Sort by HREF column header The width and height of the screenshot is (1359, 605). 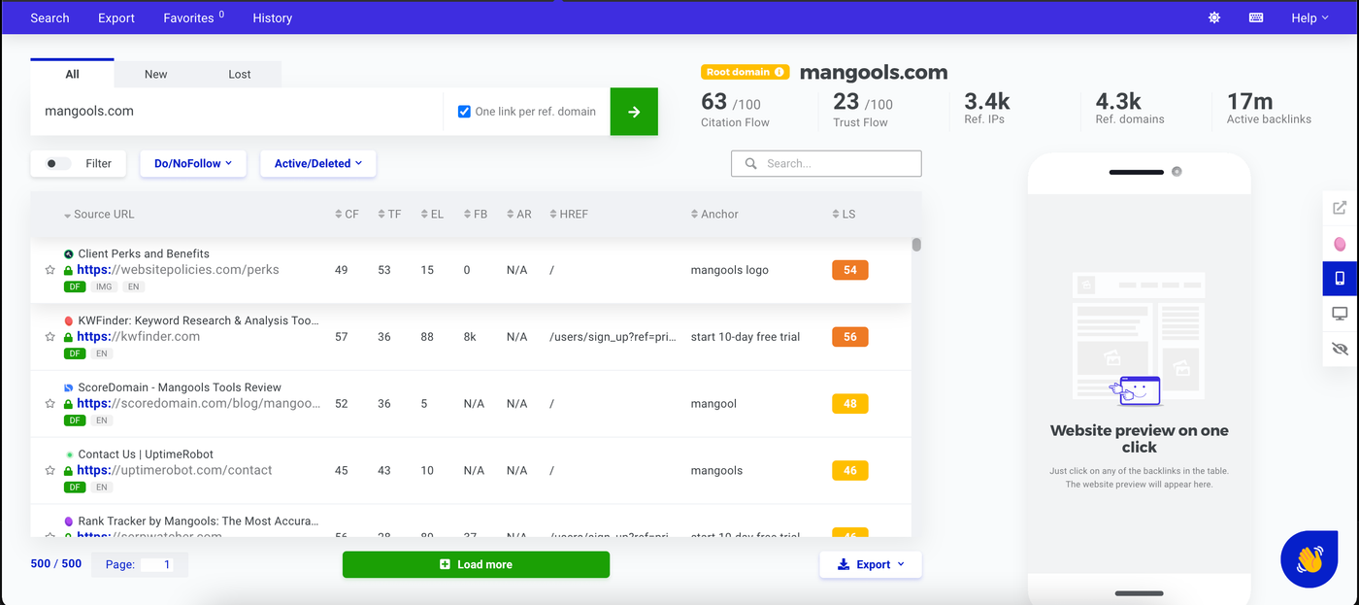(569, 214)
